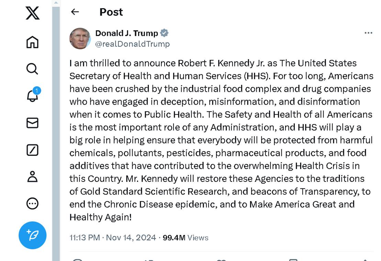The height and width of the screenshot is (261, 381).
Task: Open the Messages envelope icon
Action: pos(32,123)
